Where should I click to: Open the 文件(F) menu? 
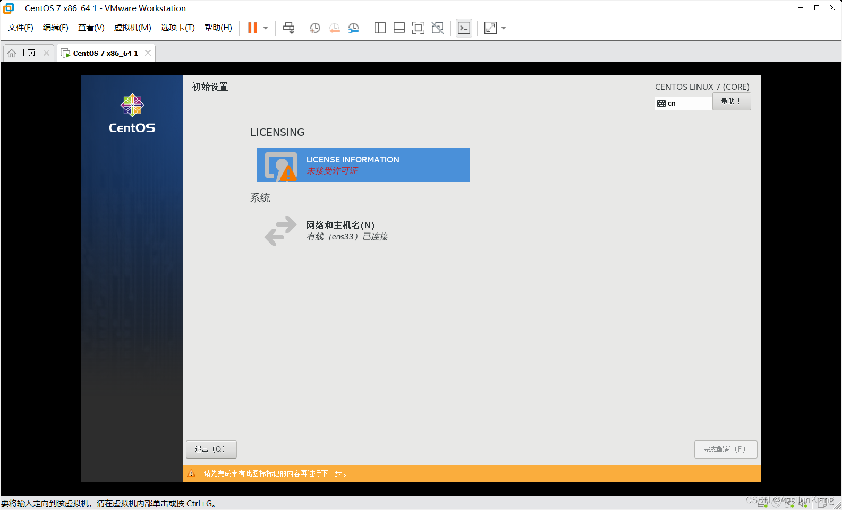tap(21, 28)
